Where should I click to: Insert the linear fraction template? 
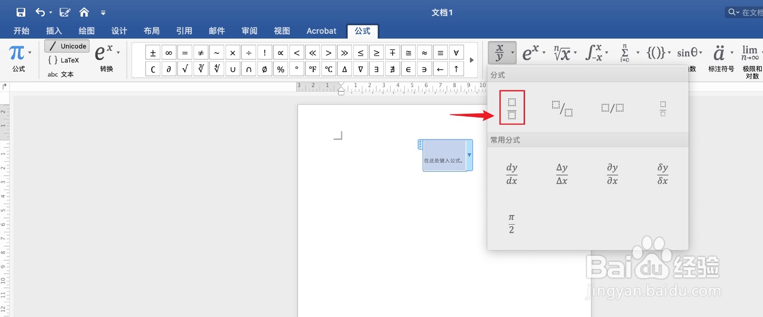pos(612,108)
